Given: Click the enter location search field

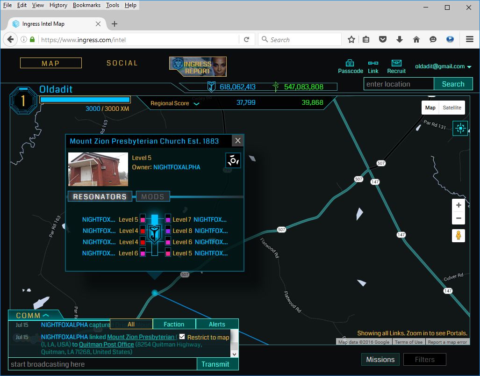Looking at the screenshot, I should click(399, 84).
